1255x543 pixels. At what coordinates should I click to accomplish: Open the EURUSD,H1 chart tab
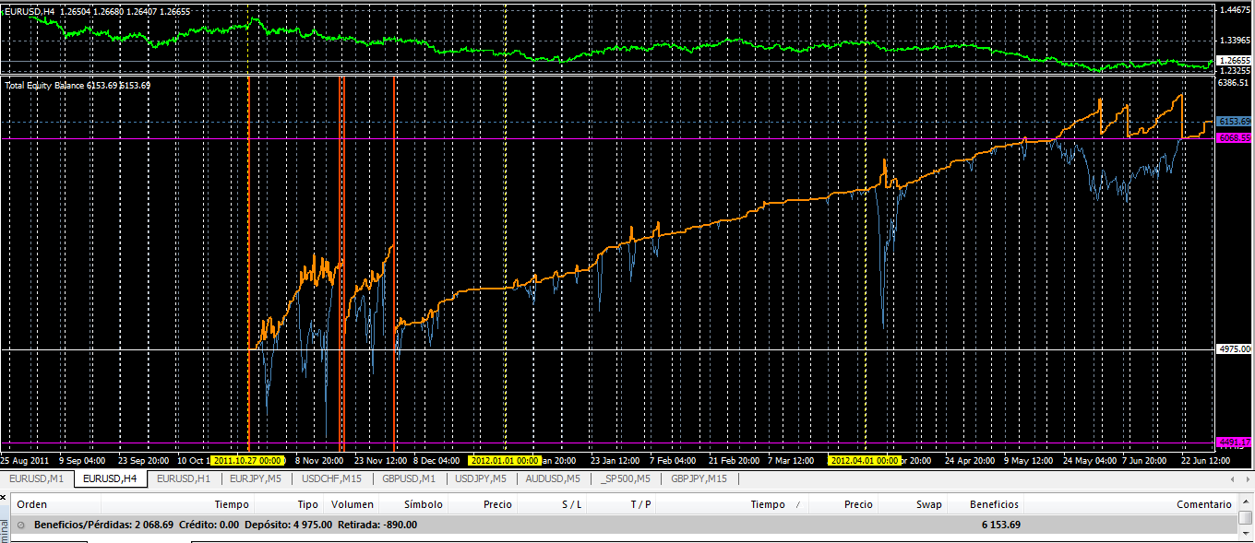(x=184, y=478)
